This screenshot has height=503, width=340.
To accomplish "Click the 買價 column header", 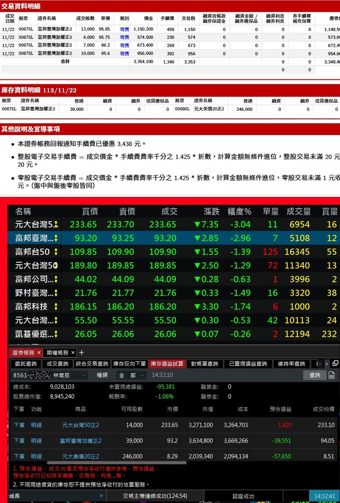I will click(x=90, y=212).
